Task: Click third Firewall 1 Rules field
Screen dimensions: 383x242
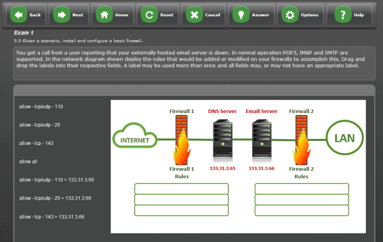Action: 182,211
